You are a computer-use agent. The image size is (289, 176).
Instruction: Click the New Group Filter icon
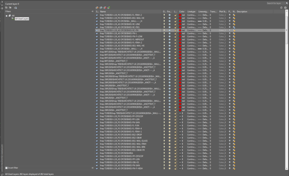coord(10,8)
